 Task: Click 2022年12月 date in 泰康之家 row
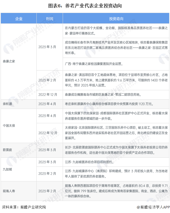pyautogui.click(x=50, y=95)
